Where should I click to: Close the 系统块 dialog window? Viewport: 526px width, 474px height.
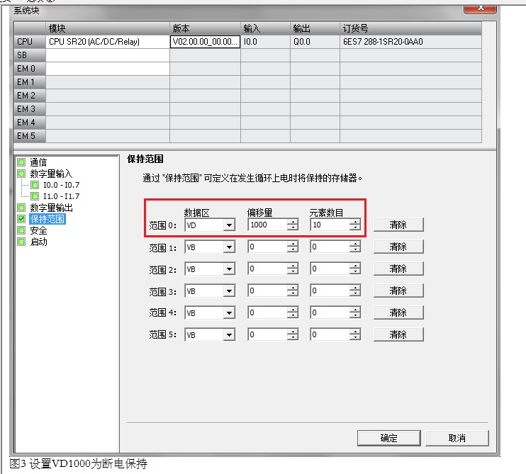480,9
